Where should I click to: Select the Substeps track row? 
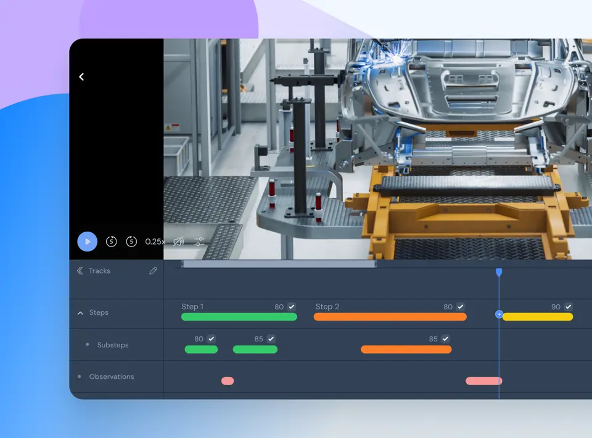[x=117, y=345]
